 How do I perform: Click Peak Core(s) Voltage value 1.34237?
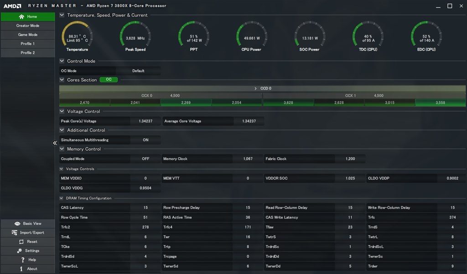(x=145, y=121)
